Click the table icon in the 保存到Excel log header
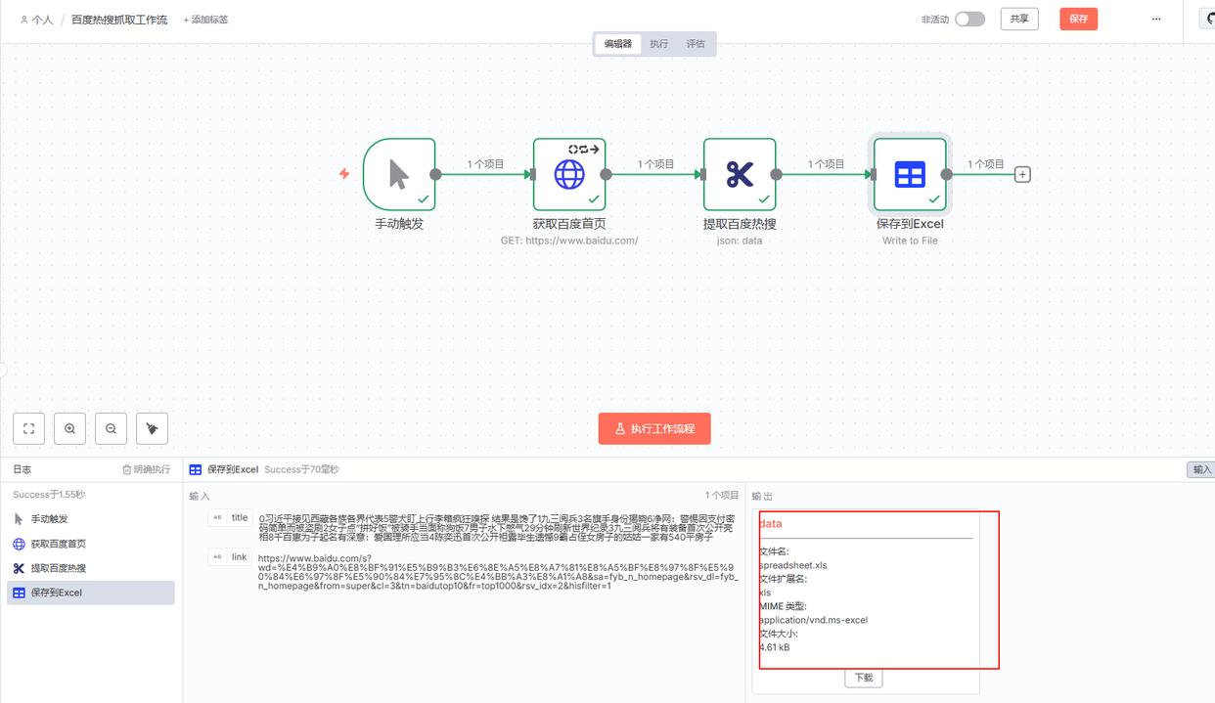Image resolution: width=1215 pixels, height=703 pixels. click(x=196, y=470)
